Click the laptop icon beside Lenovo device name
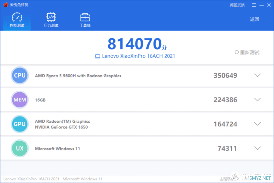Screen dimensions: 274x183 tap(97, 56)
